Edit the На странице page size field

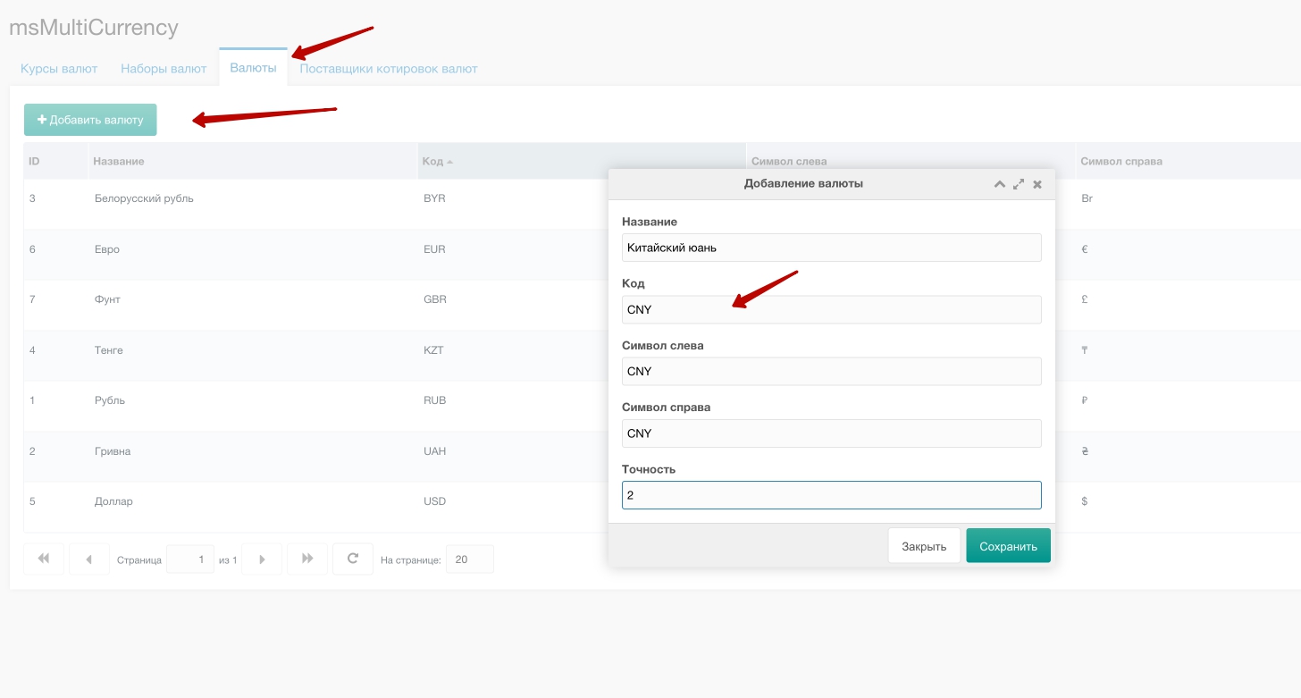[x=469, y=559]
